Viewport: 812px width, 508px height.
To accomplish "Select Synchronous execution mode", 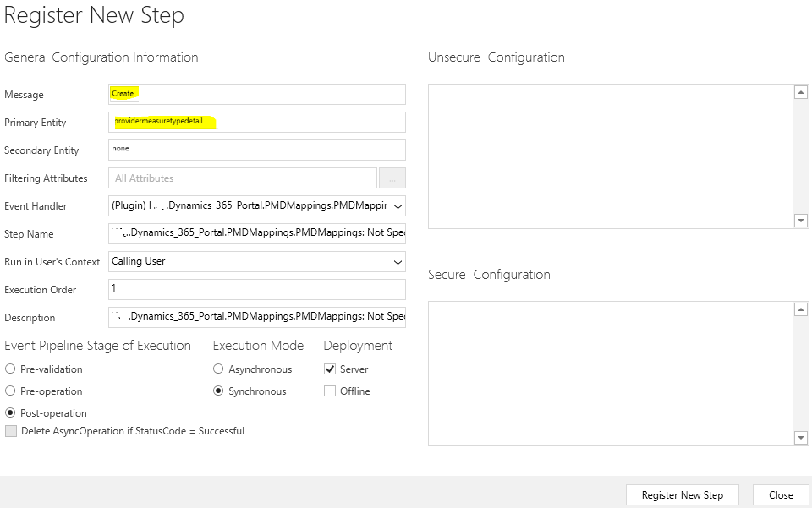I will tap(218, 391).
